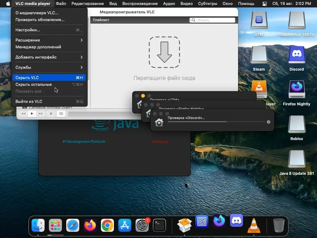Click the playlist search field Искать
The image size is (317, 238).
(x=212, y=20)
